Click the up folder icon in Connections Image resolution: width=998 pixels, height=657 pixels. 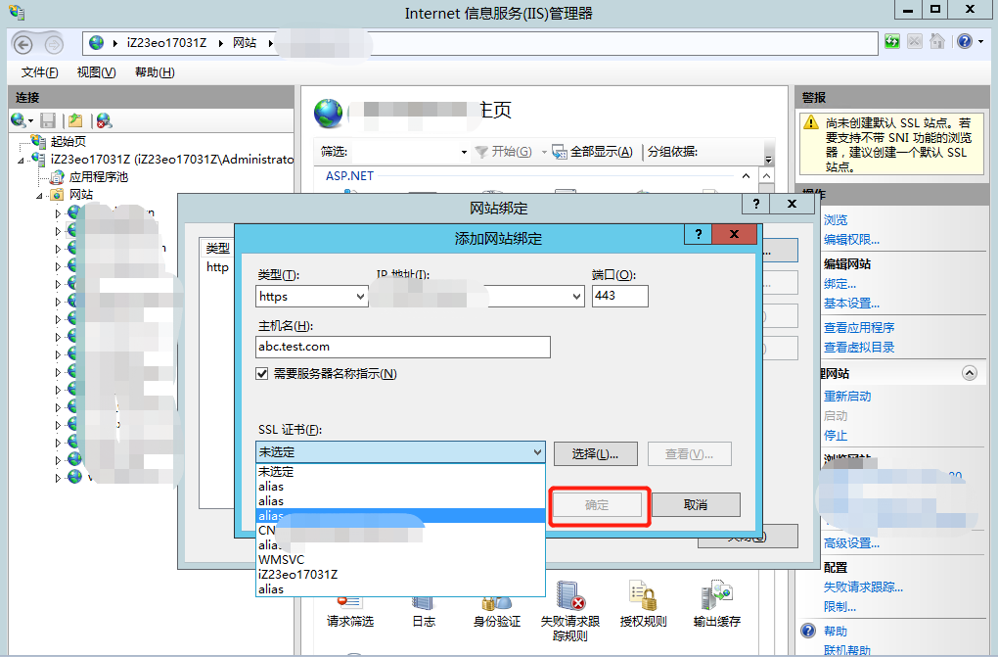[75, 120]
